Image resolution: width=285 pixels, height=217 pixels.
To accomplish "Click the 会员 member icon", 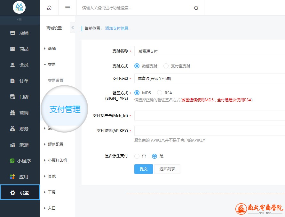I will click(x=12, y=65).
